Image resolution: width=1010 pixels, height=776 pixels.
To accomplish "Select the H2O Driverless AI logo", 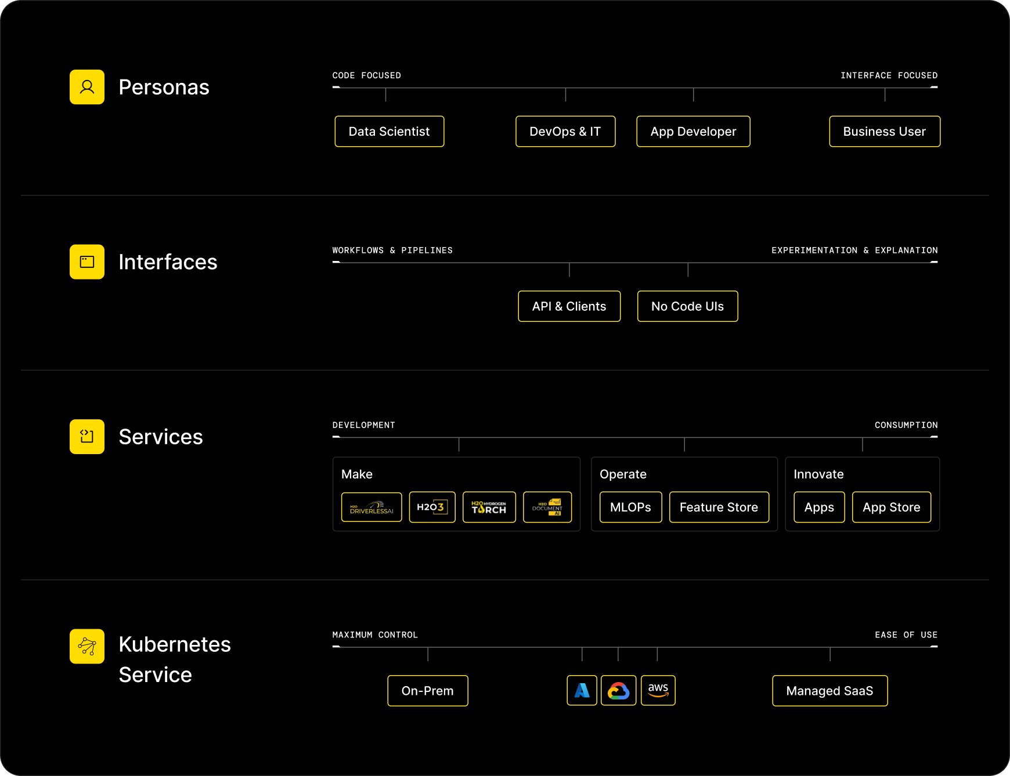I will 371,507.
